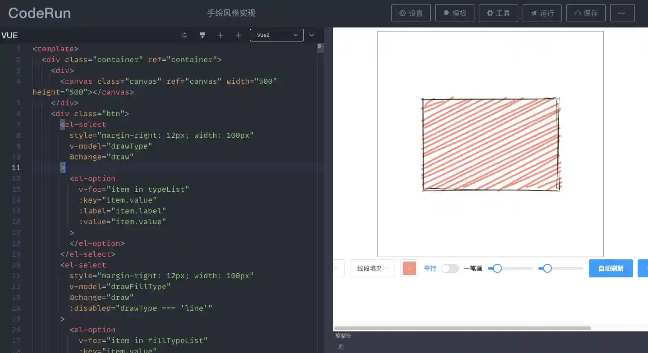
Task: Save the project via 保存
Action: click(x=585, y=13)
